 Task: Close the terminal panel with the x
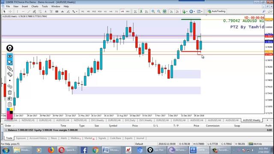pyautogui.click(x=2, y=124)
